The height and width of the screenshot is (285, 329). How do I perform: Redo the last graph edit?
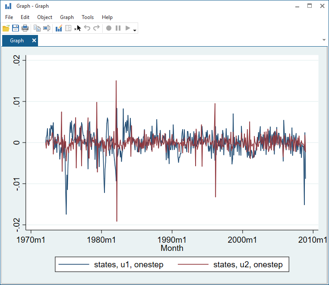tap(97, 28)
